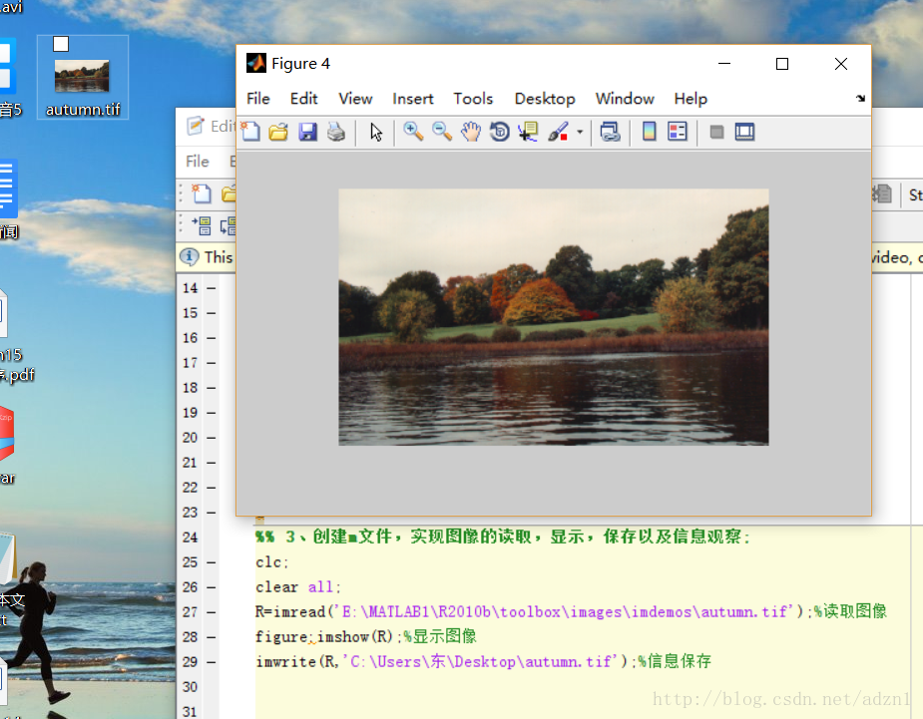Click the 'clear all;' code line

(298, 587)
